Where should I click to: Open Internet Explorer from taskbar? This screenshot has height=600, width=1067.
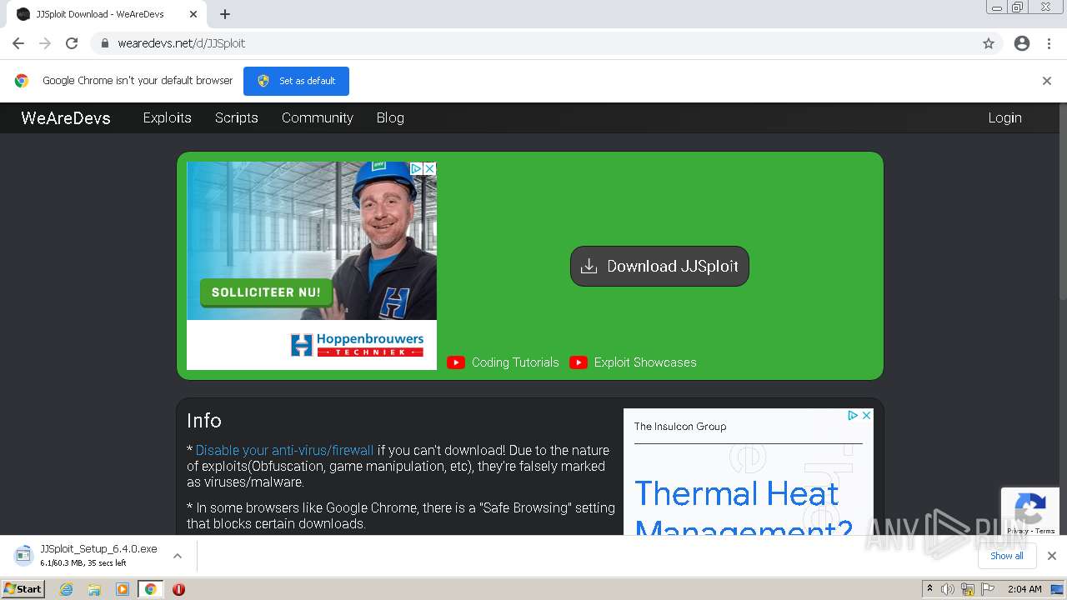coord(67,589)
